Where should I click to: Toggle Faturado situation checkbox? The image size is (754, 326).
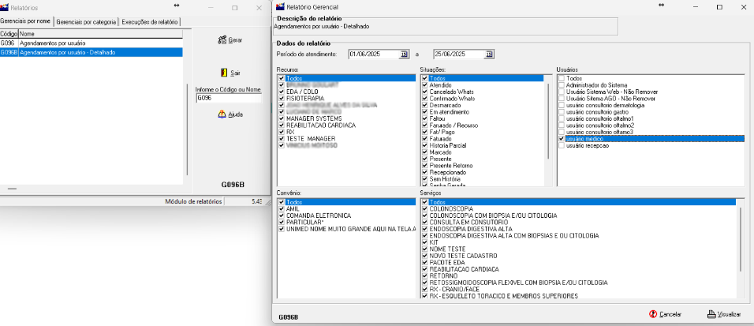point(424,138)
